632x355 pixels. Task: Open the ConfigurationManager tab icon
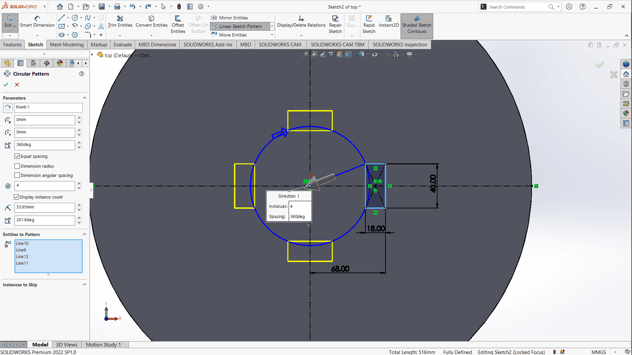34,63
